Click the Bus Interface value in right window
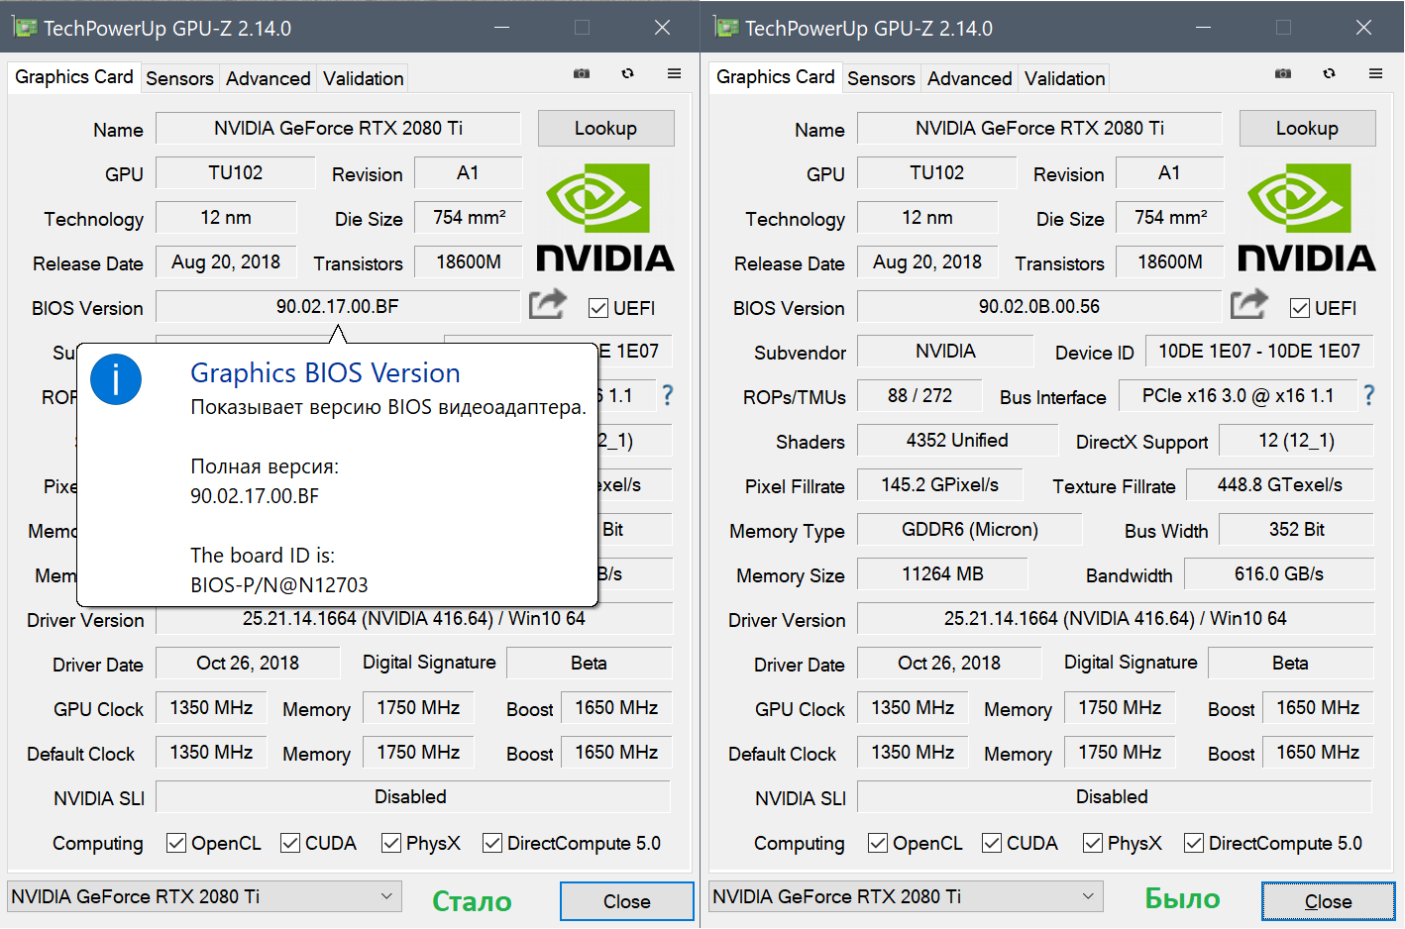This screenshot has height=929, width=1405. coord(1239,395)
